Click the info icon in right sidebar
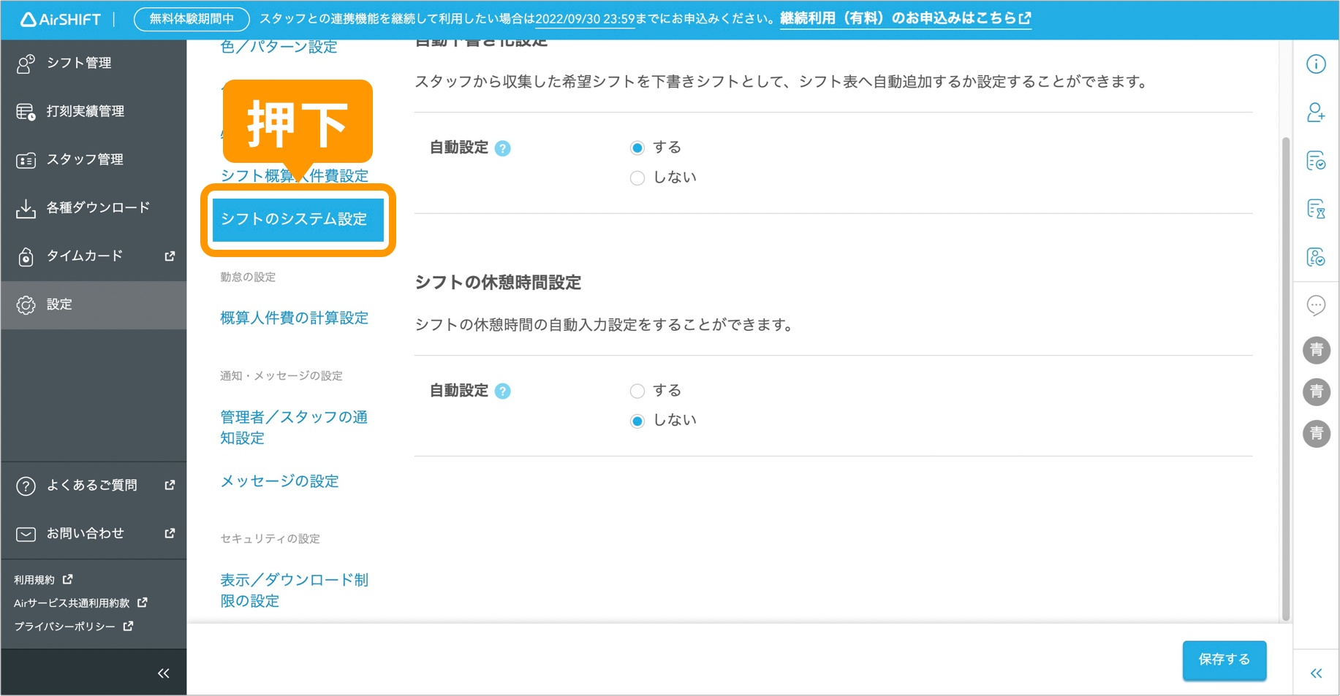Image resolution: width=1340 pixels, height=696 pixels. point(1316,64)
